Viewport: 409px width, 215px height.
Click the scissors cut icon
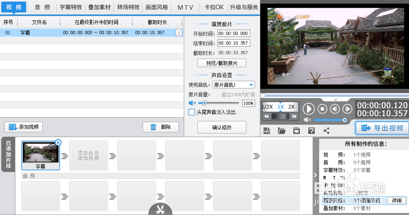[x=160, y=209]
